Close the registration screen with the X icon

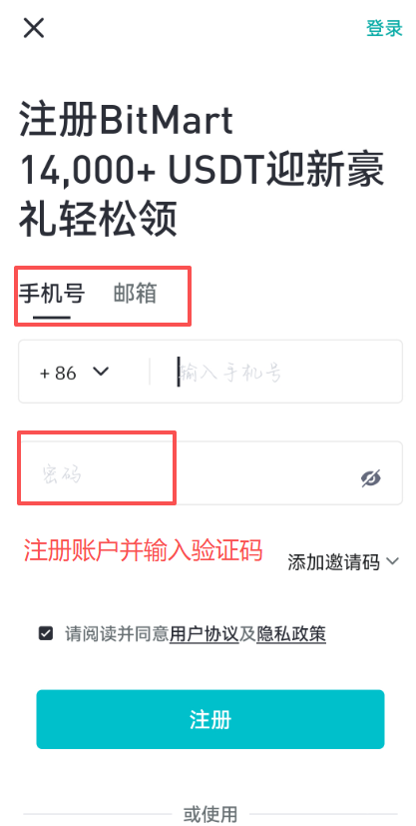tap(34, 27)
